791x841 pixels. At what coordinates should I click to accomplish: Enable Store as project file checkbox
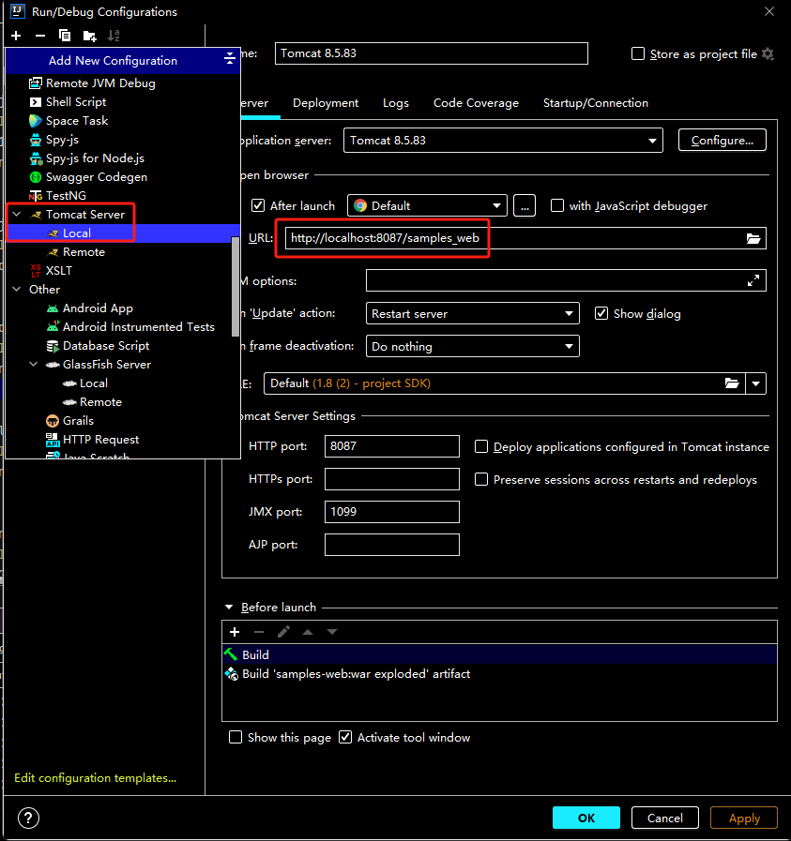(638, 54)
